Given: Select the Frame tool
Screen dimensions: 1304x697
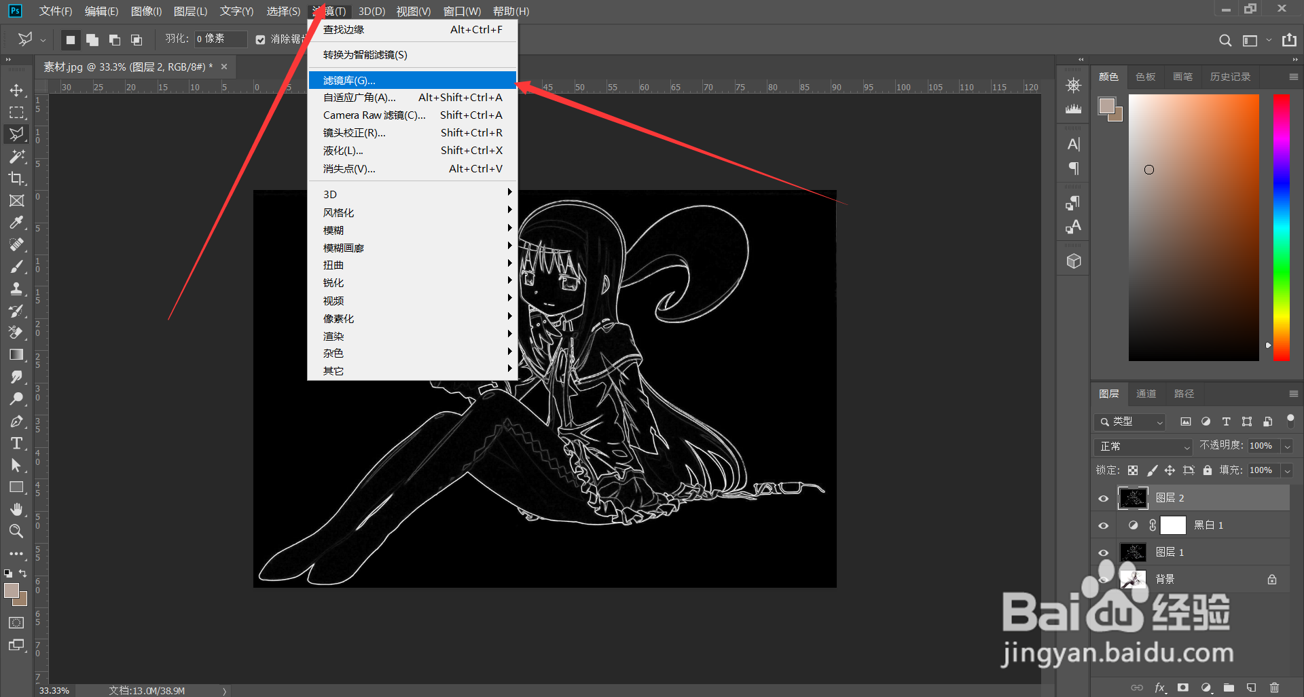Looking at the screenshot, I should pyautogui.click(x=16, y=200).
